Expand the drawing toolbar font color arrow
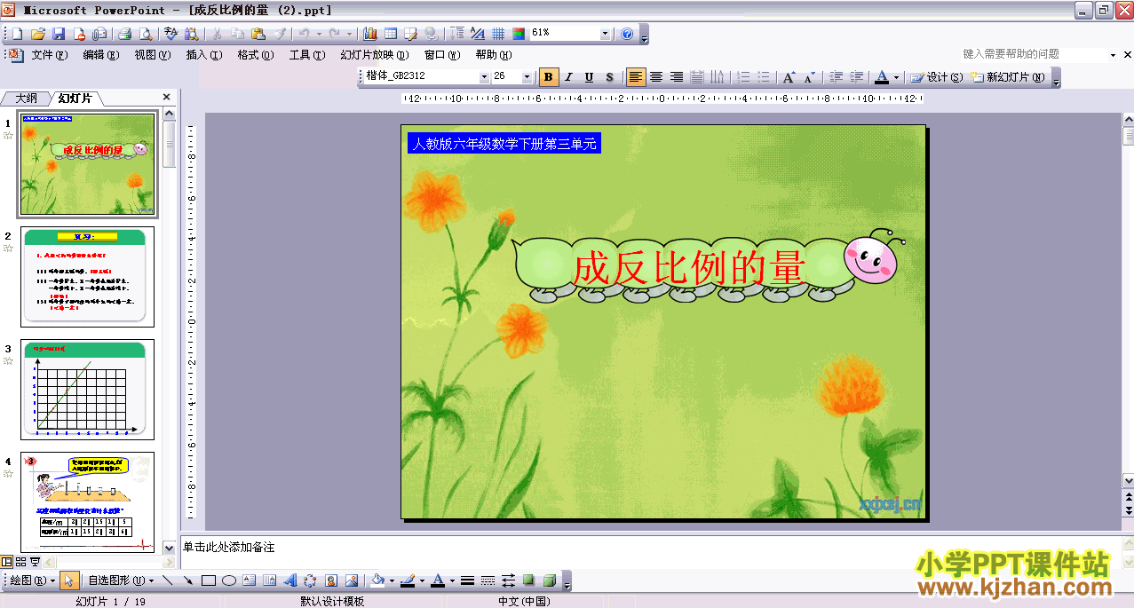 pos(451,581)
